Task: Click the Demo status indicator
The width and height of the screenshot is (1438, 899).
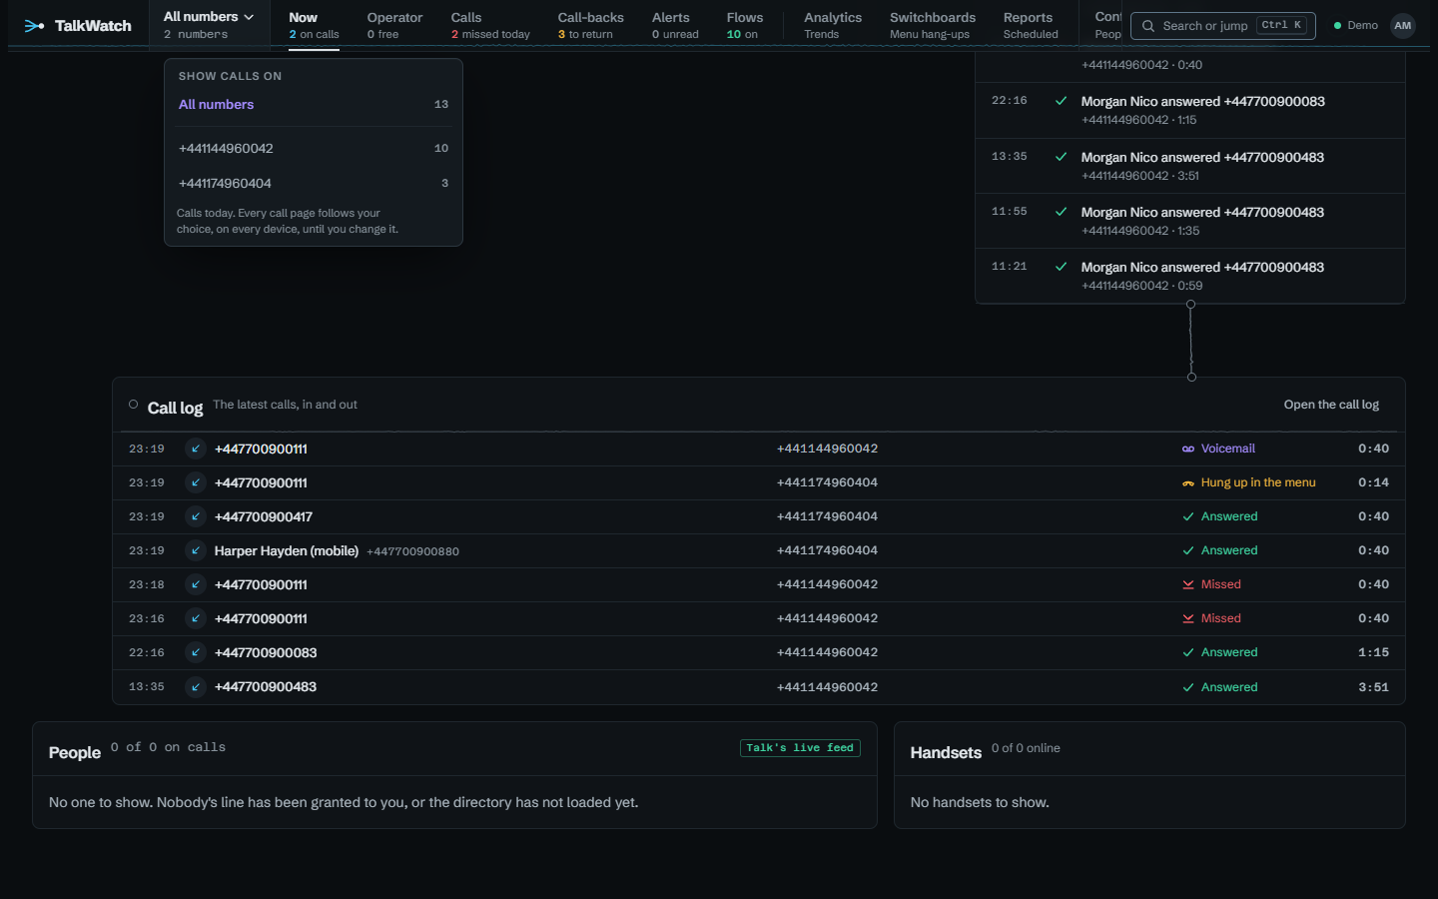Action: pyautogui.click(x=1356, y=26)
